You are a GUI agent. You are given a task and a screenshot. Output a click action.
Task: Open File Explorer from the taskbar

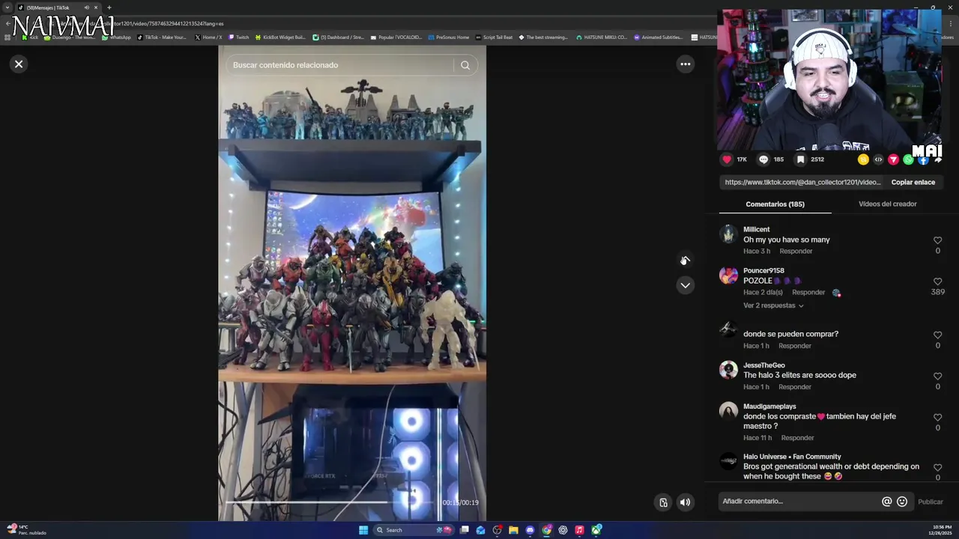513,530
